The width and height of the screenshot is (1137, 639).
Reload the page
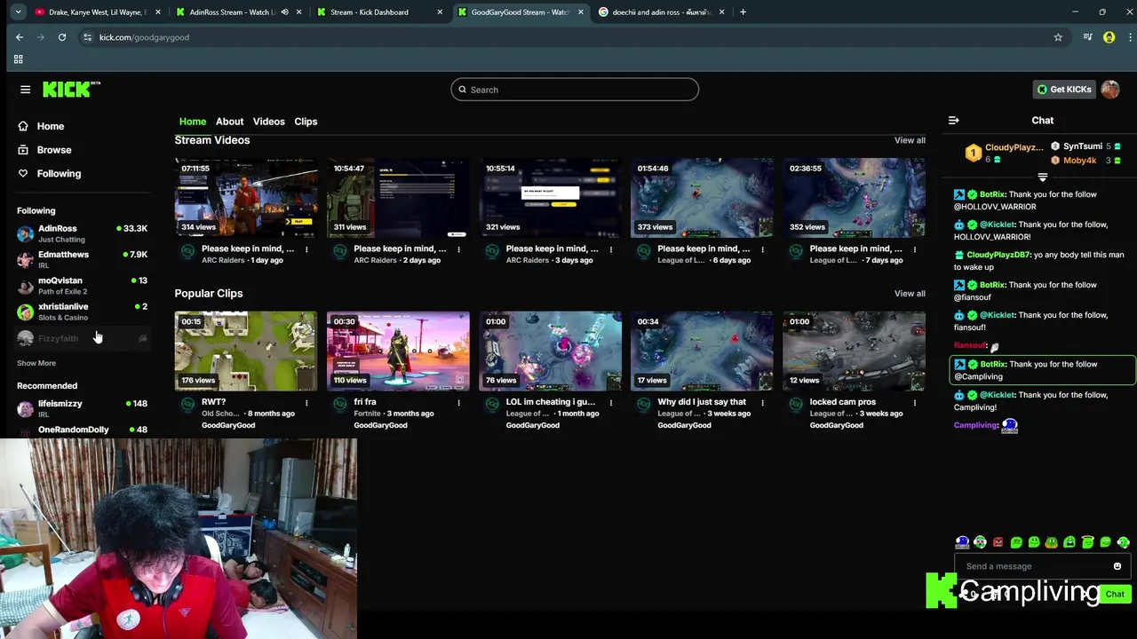(62, 37)
